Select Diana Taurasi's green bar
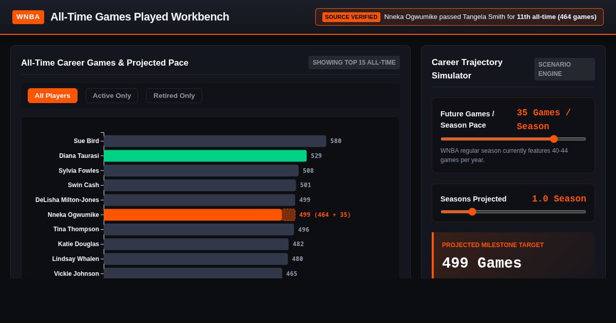616x323 pixels. click(205, 156)
